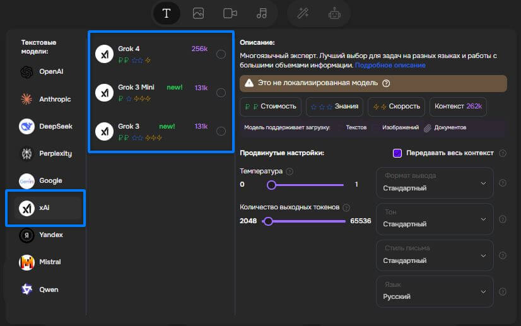
Task: Click the Стоимость button
Action: coord(271,107)
